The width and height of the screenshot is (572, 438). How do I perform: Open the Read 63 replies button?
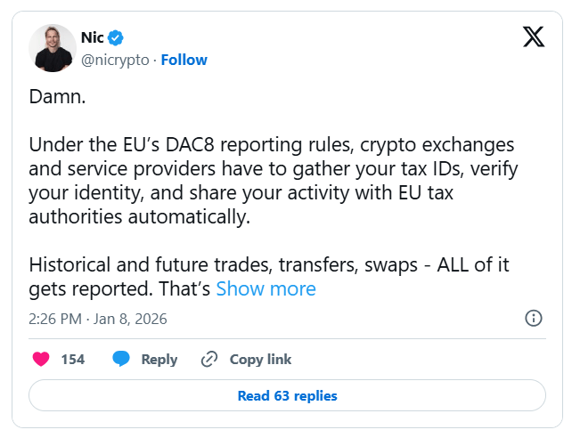click(287, 395)
